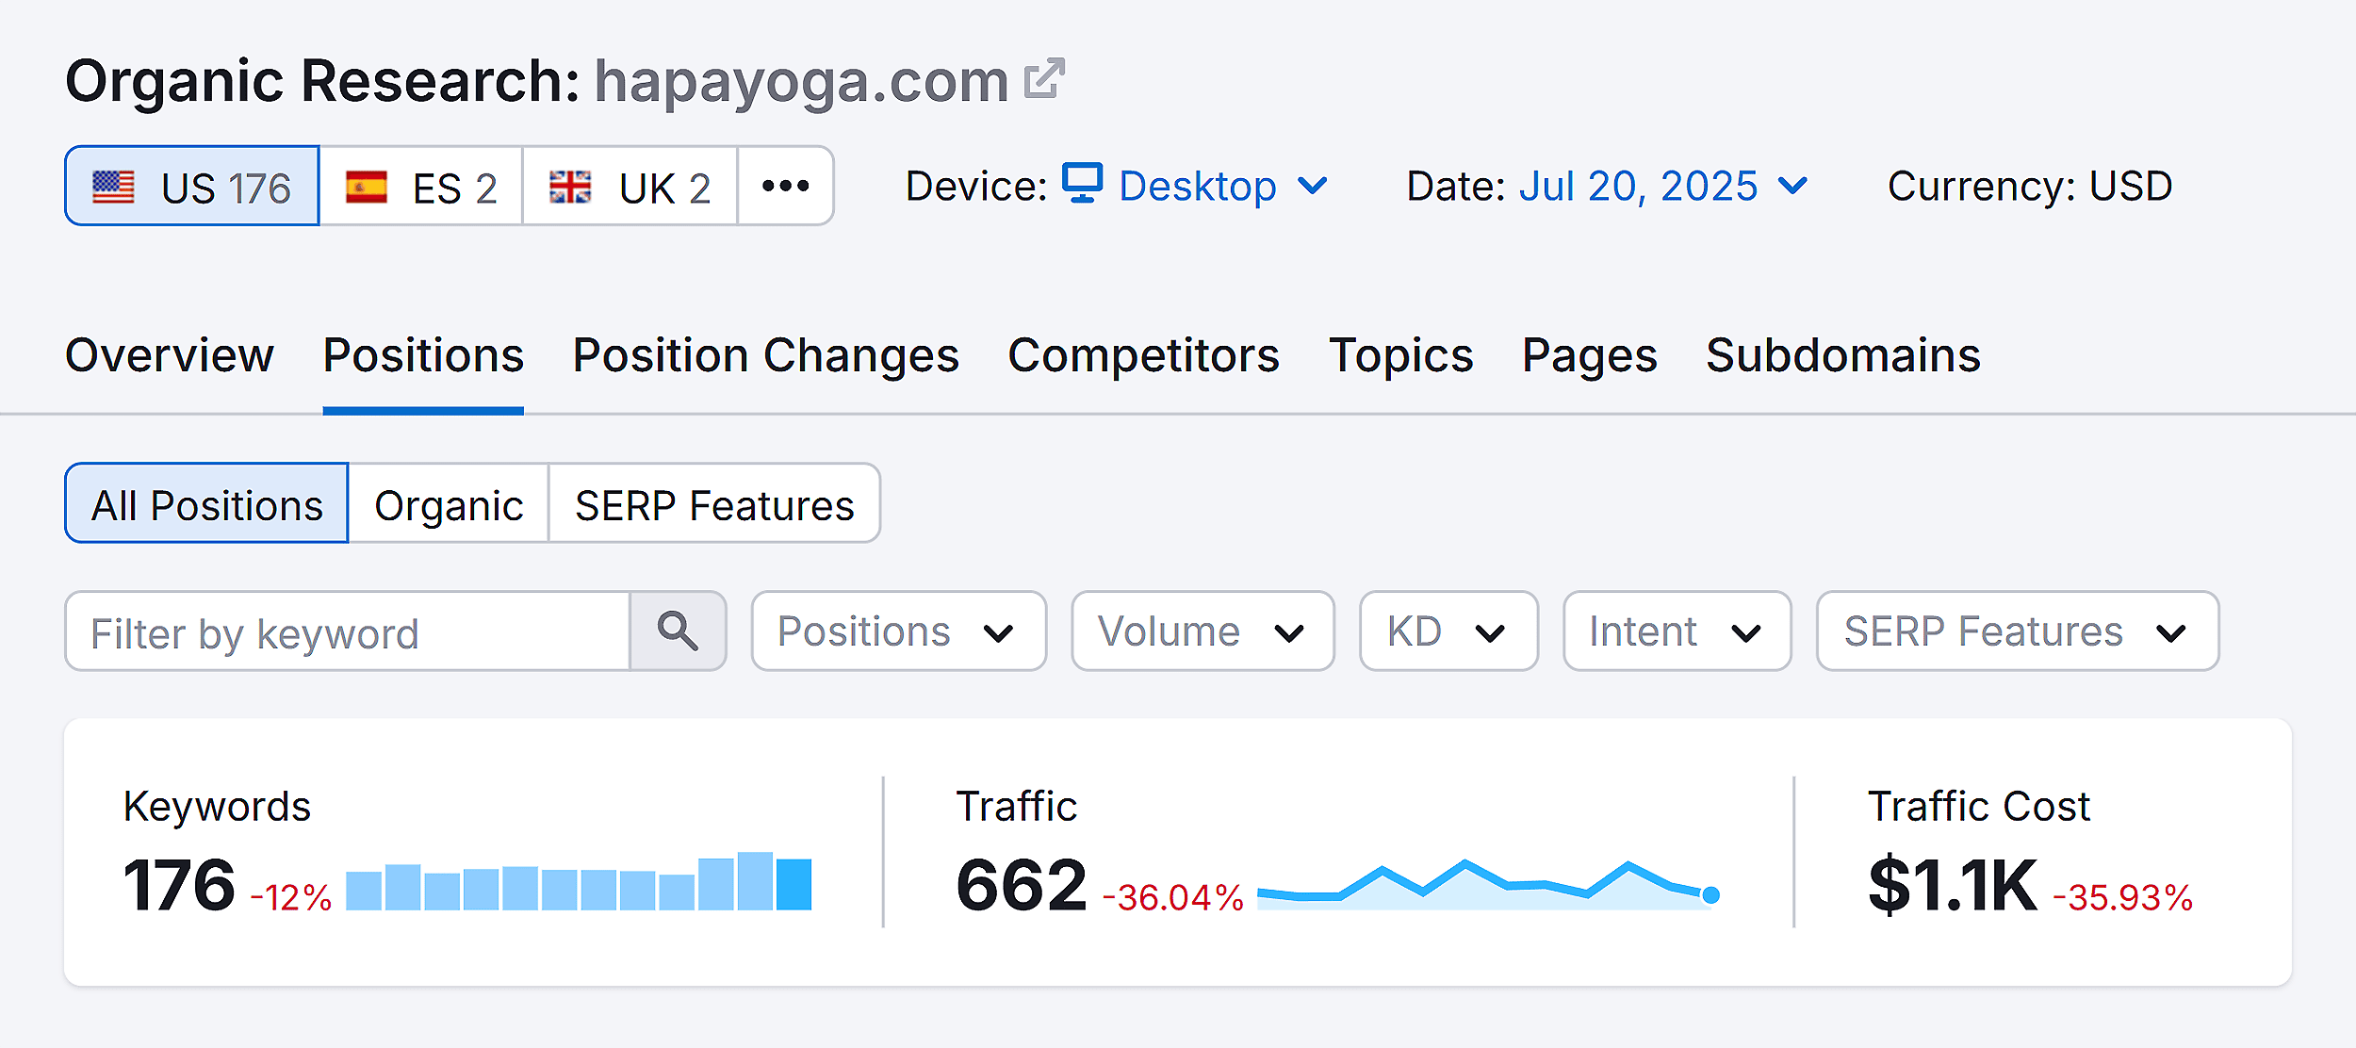Open the Device Desktop dropdown

pos(1197,186)
